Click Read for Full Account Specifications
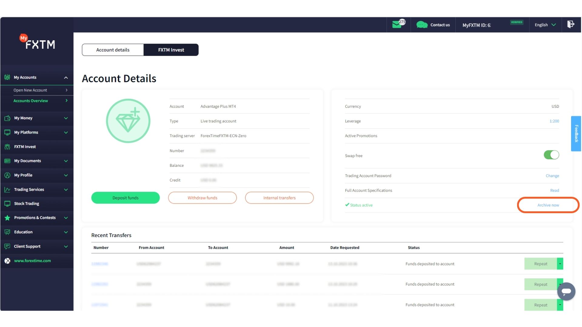Viewport: 582px width, 327px height. tap(554, 190)
